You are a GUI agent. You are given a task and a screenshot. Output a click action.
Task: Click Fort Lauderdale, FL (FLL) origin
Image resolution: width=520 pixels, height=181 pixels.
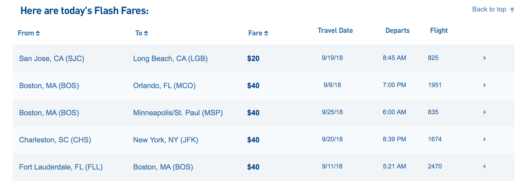pyautogui.click(x=61, y=167)
